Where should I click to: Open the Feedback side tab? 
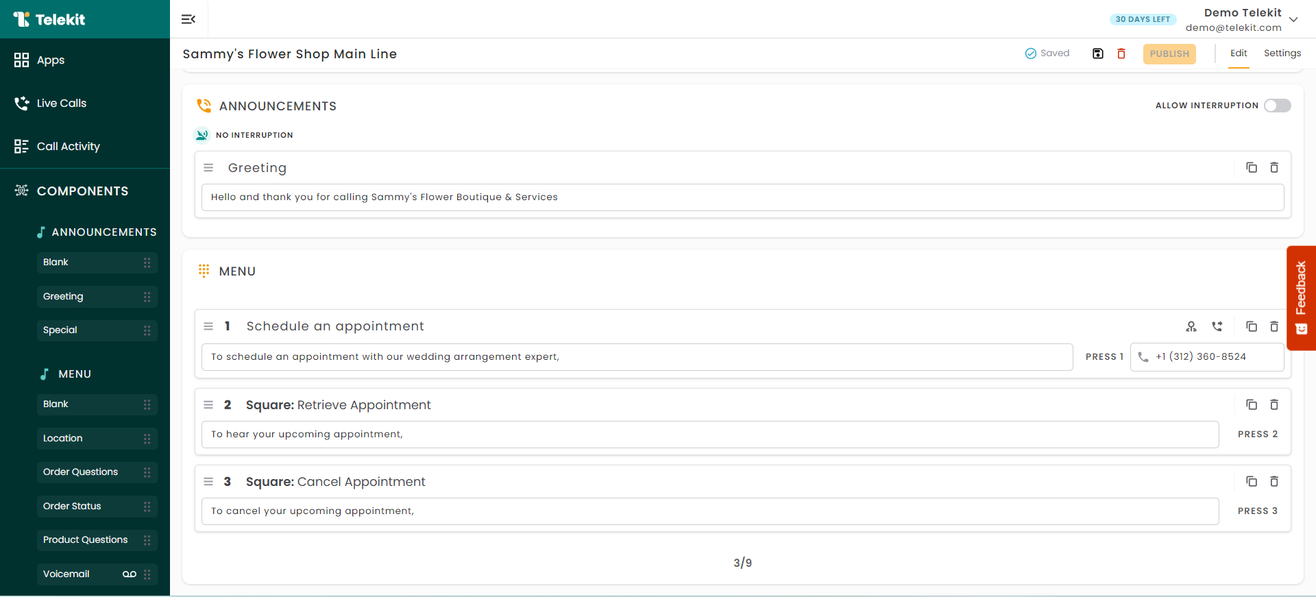1301,298
